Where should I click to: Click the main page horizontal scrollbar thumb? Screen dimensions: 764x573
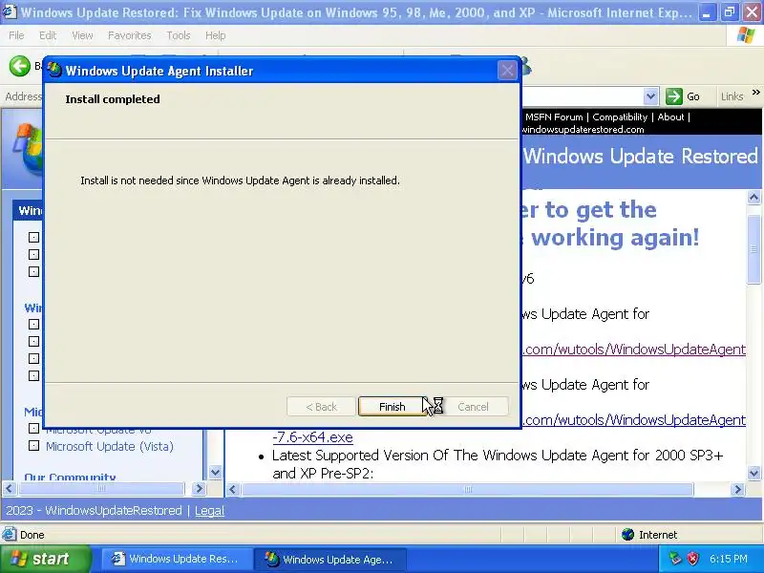click(468, 489)
